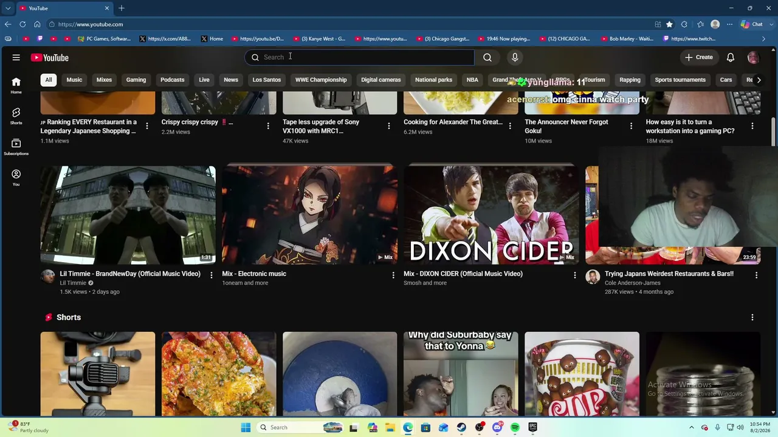Open Shorts from the sidebar
This screenshot has width=778, height=437.
[x=16, y=116]
